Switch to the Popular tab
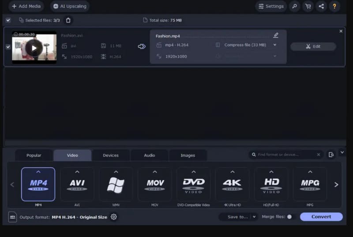This screenshot has height=237, width=353. [34, 155]
